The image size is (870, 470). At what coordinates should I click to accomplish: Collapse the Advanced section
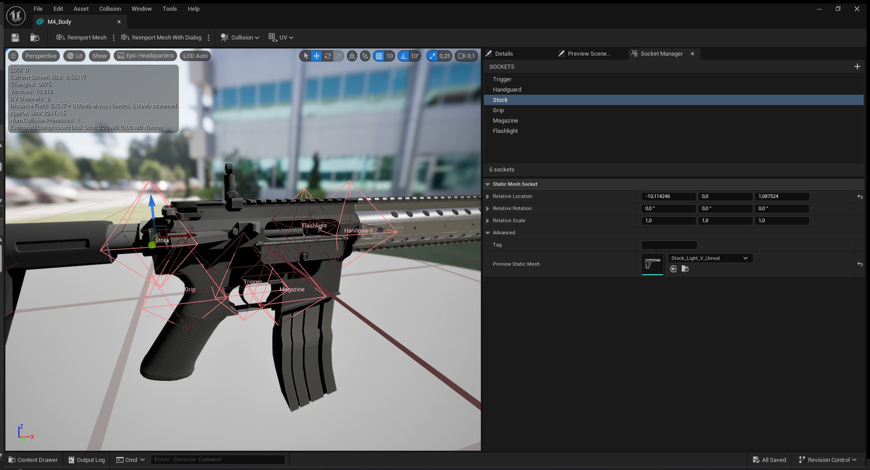coord(488,233)
